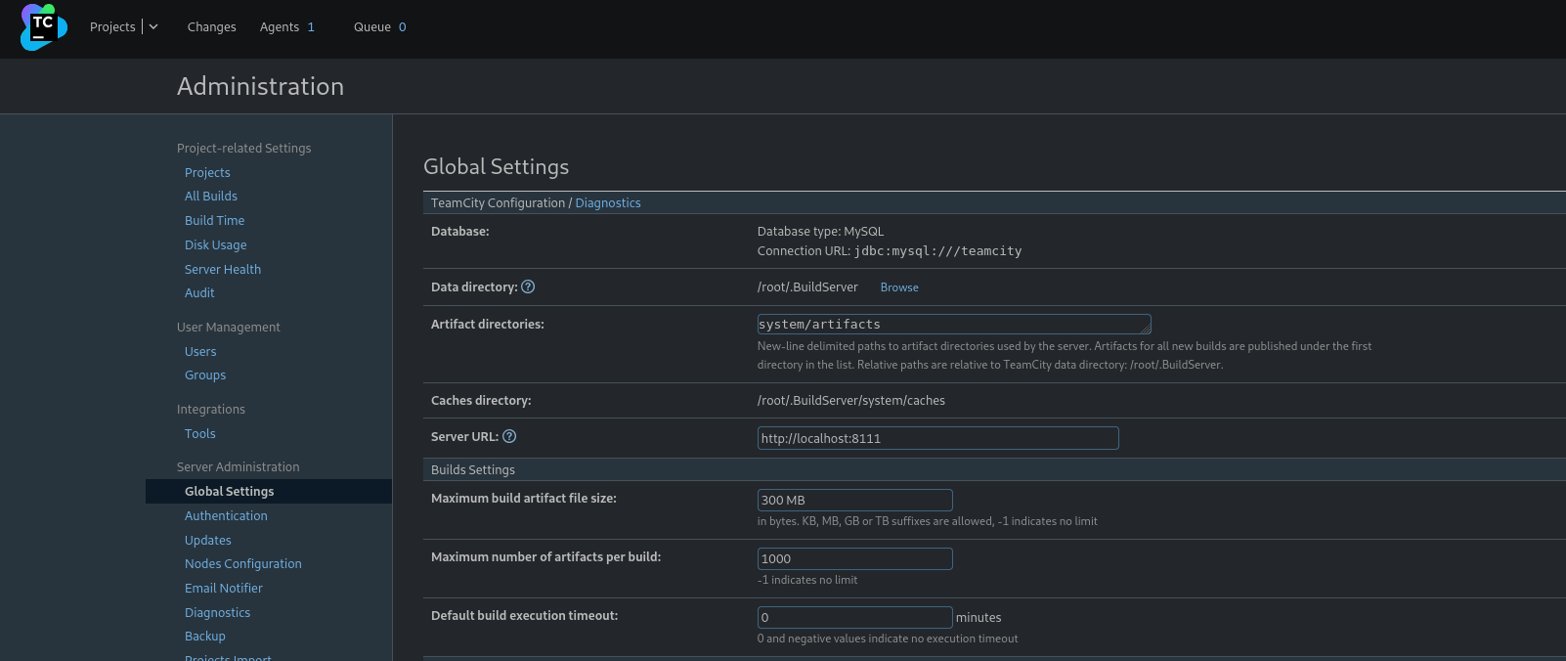Expand the Projects dropdown chevron
Image resolution: width=1566 pixels, height=661 pixels.
point(153,27)
